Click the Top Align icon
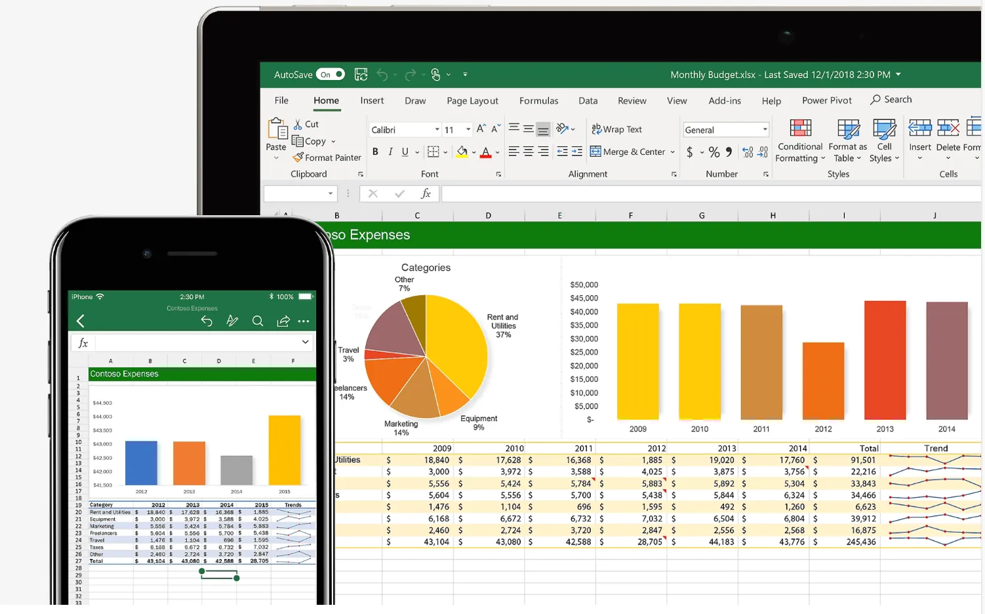 pyautogui.click(x=514, y=128)
